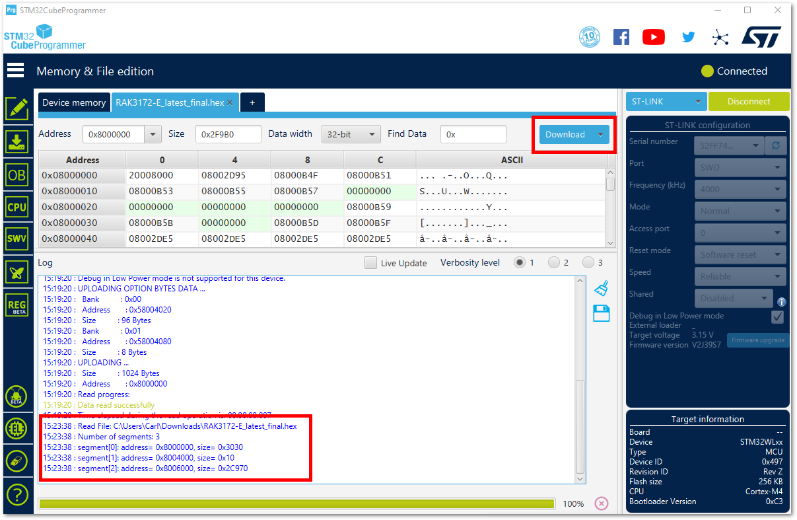797x520 pixels.
Task: Click the Connected status indicator
Action: [x=734, y=71]
